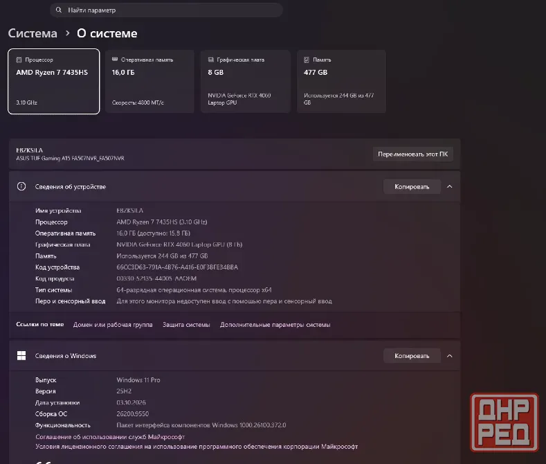Click edition value 'Windows 11 Pro'

point(138,380)
